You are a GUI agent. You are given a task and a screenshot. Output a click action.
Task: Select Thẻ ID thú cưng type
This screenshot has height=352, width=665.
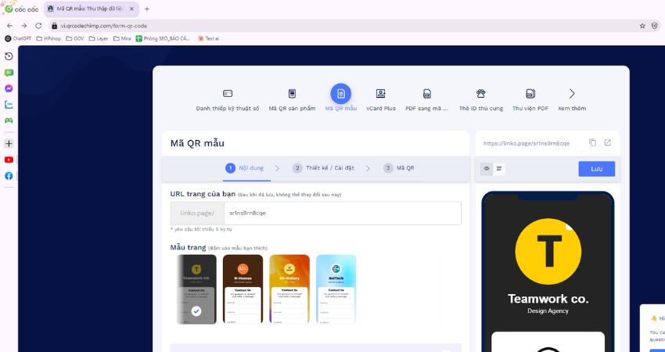[x=481, y=100]
